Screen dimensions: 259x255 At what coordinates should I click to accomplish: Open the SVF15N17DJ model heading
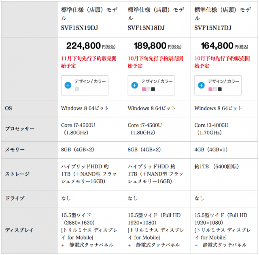[213, 28]
